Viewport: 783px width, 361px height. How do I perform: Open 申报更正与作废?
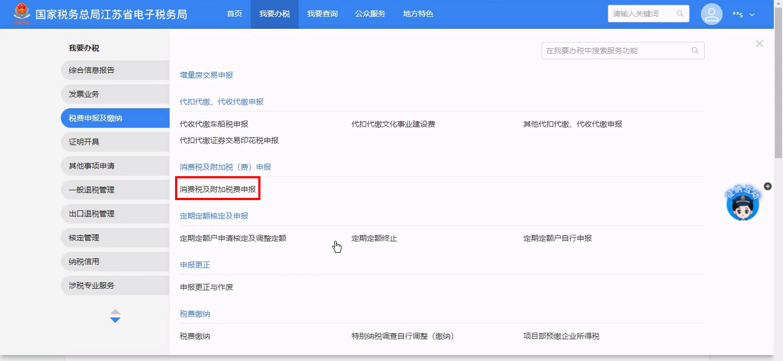(207, 287)
